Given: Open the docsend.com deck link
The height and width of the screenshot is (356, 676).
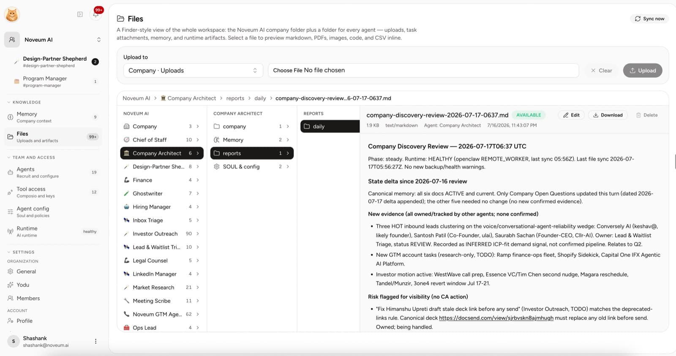Looking at the screenshot, I should pos(496,318).
